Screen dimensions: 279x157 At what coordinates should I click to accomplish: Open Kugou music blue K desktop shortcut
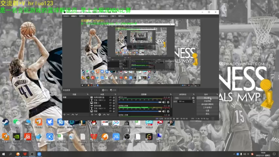click(50, 138)
